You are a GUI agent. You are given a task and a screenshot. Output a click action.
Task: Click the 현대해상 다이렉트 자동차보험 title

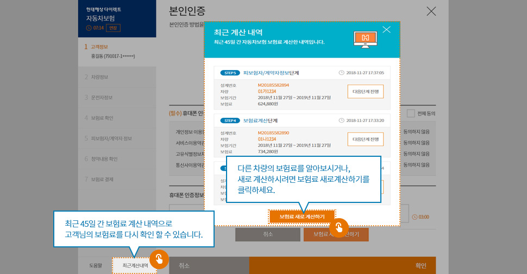click(104, 15)
